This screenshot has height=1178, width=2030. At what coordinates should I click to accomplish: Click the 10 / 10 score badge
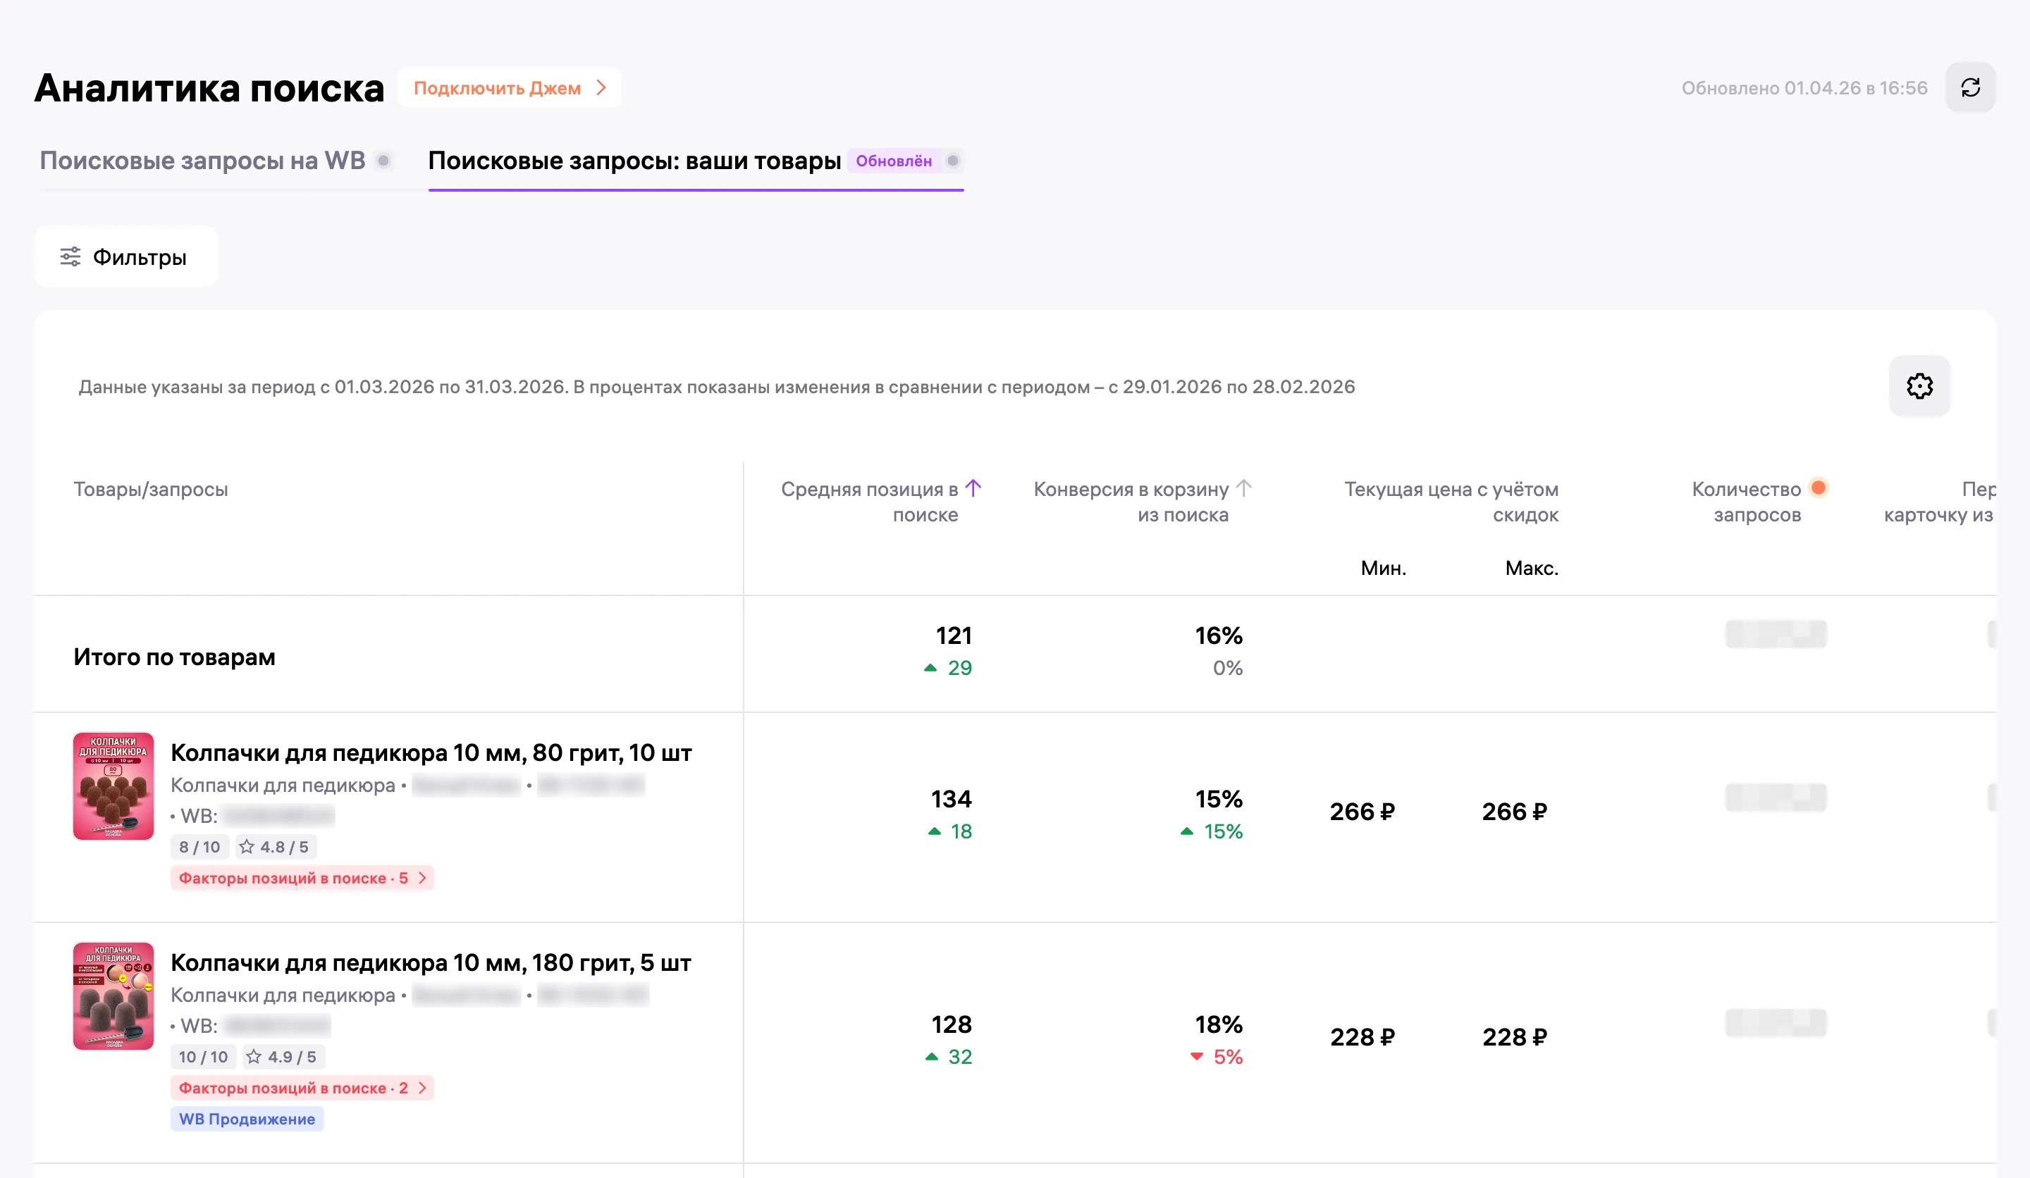203,1056
